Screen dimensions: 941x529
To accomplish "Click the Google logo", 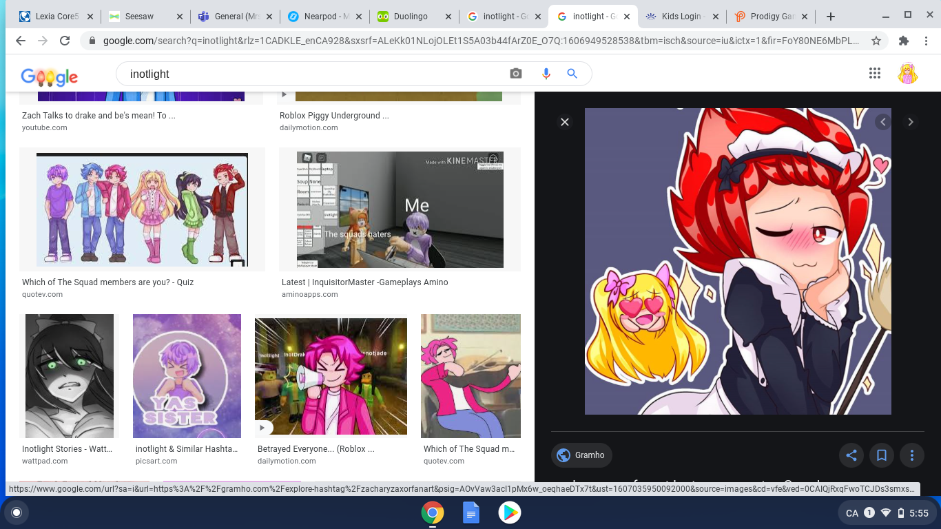I will coord(50,76).
